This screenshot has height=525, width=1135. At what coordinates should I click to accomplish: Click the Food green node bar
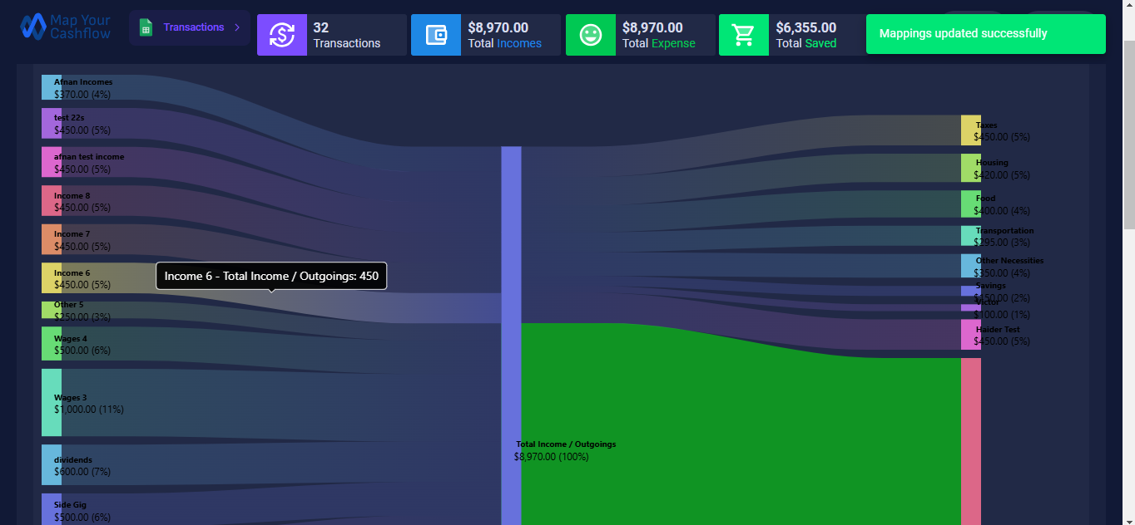pos(971,204)
